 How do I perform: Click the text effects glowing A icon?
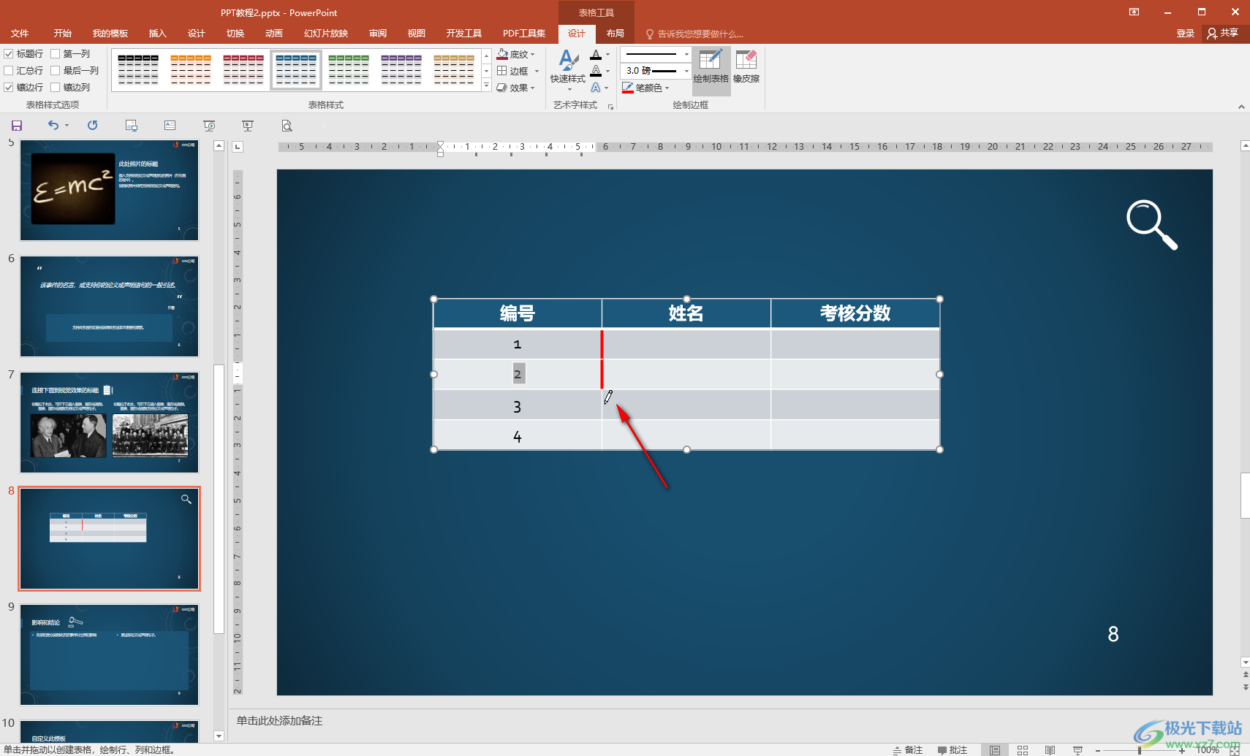[x=596, y=88]
